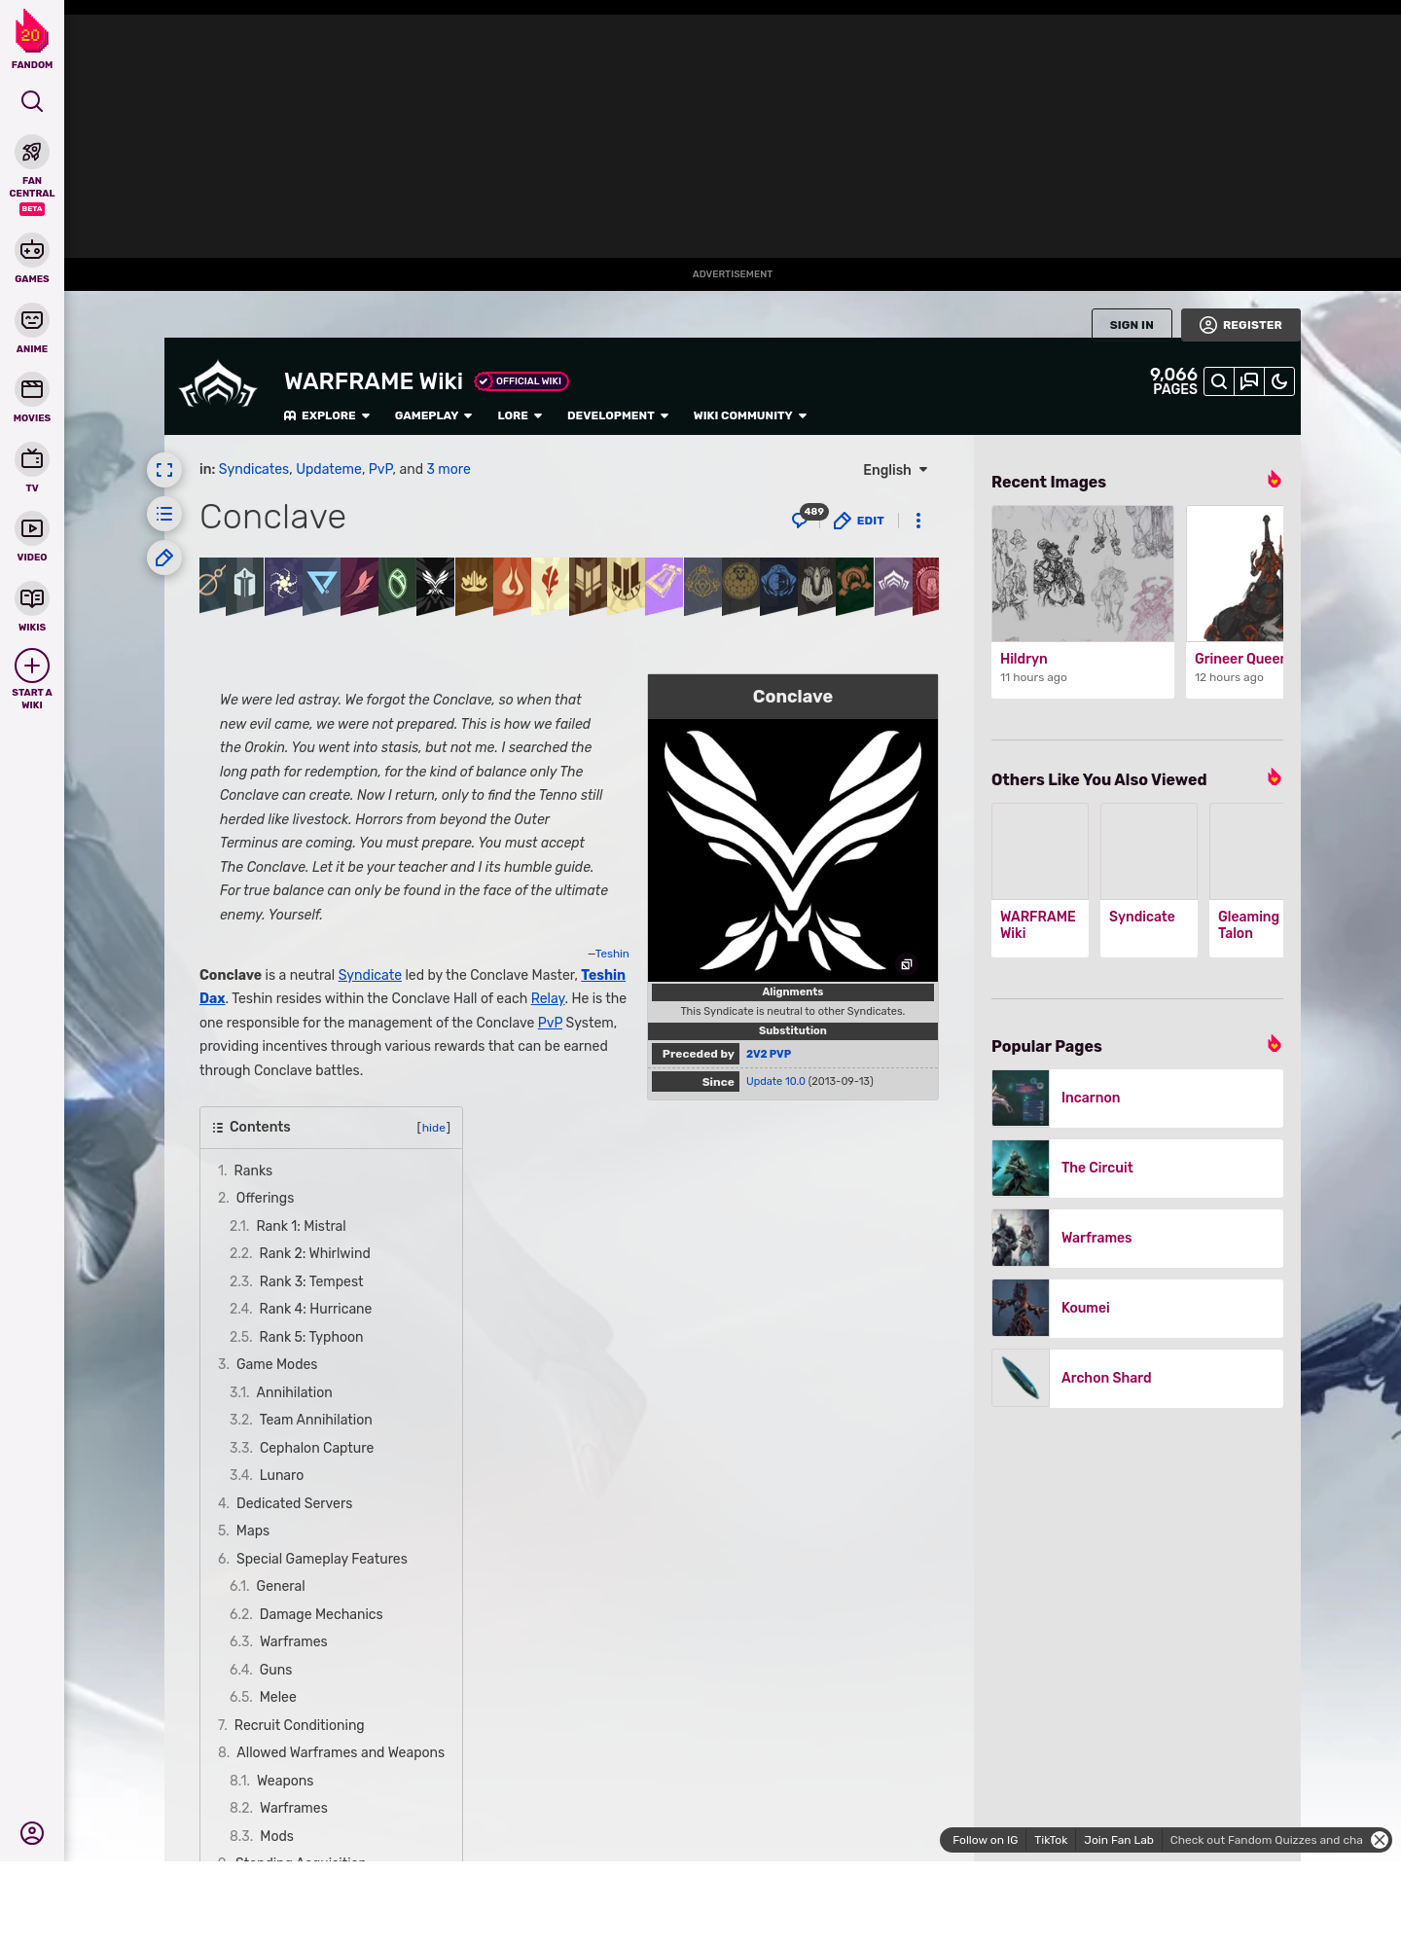Expand the Explore menu

click(327, 415)
